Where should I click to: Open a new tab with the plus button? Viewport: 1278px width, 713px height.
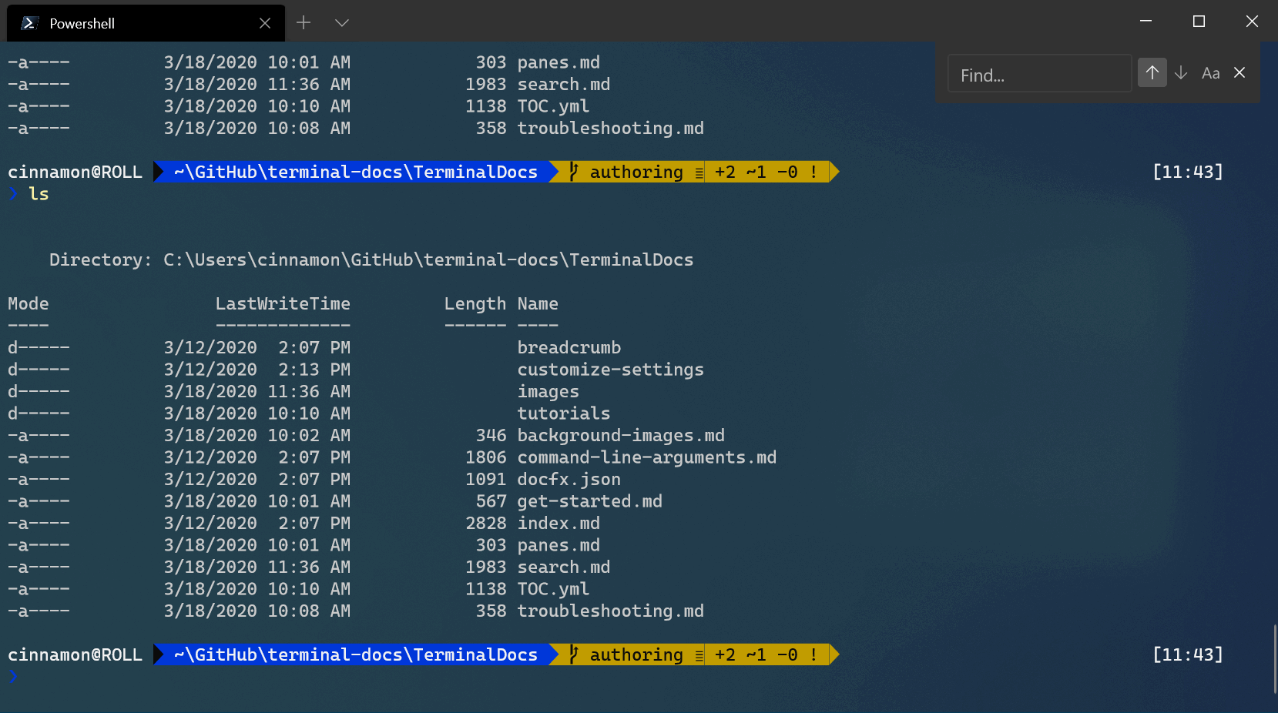(303, 22)
